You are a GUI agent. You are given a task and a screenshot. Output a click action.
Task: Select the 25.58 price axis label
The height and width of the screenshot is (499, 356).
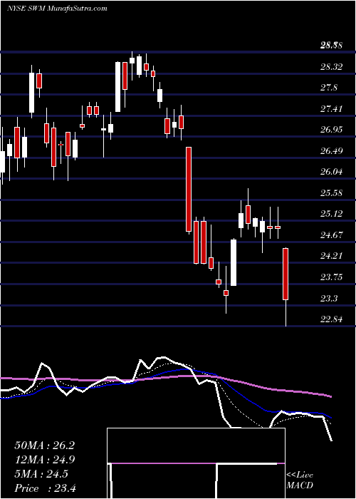pos(331,193)
